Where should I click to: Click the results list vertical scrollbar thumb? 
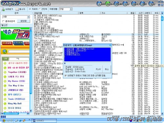click(x=162, y=18)
